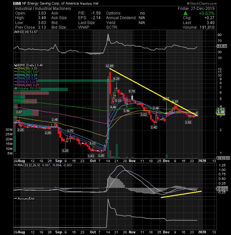The height and width of the screenshot is (235, 231).
Task: Click the RSI(14) 51.57 indicator label
Action: pos(26,32)
